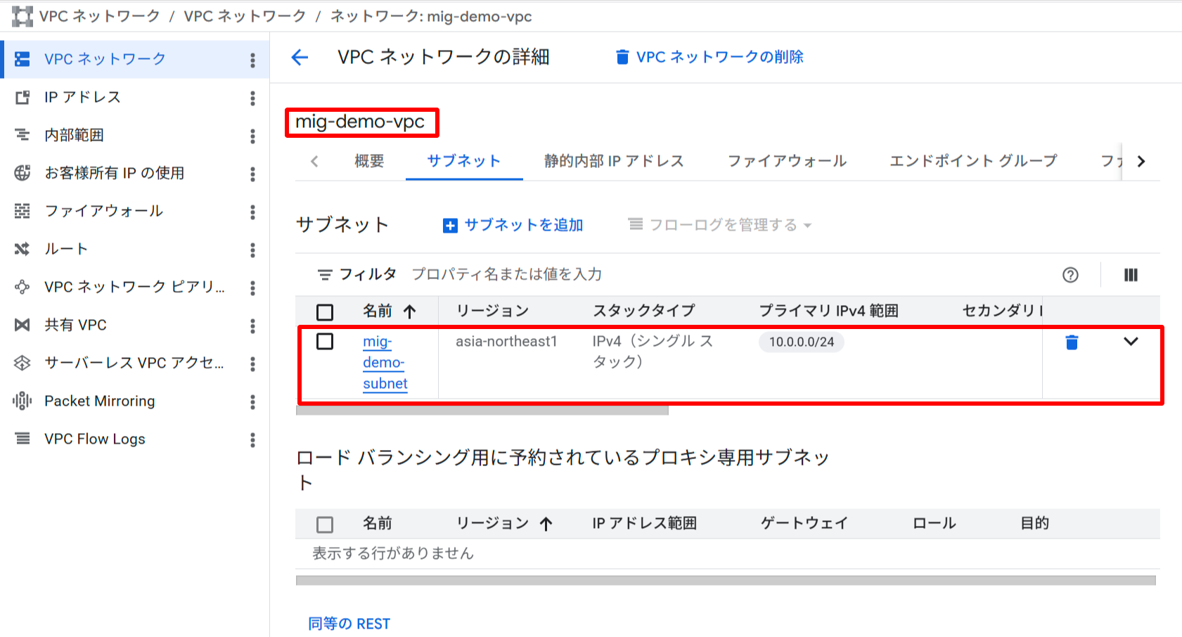Open the help question mark icon

[x=1070, y=275]
